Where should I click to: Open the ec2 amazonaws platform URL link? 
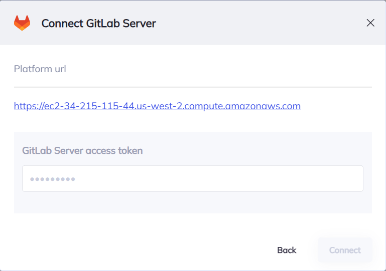[x=157, y=106]
